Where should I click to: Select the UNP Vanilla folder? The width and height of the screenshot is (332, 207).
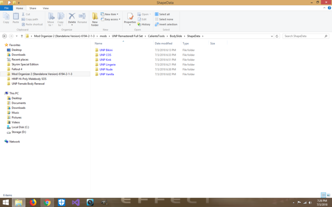[107, 74]
